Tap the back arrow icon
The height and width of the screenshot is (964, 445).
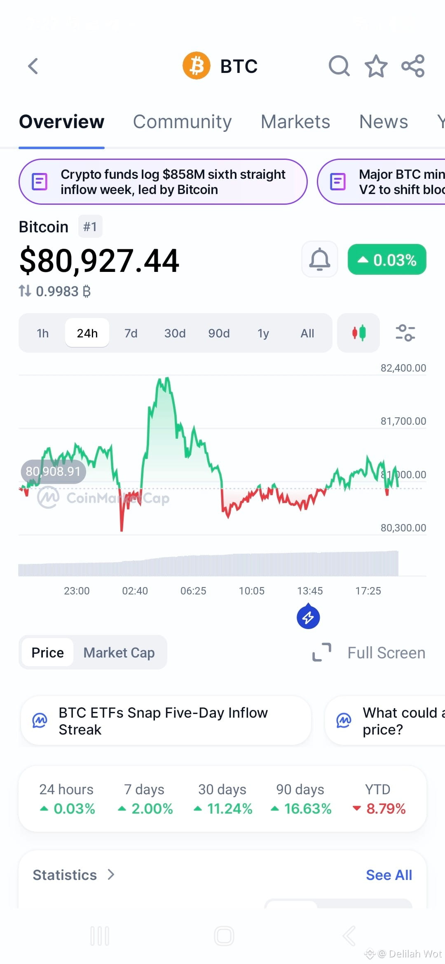pyautogui.click(x=33, y=66)
